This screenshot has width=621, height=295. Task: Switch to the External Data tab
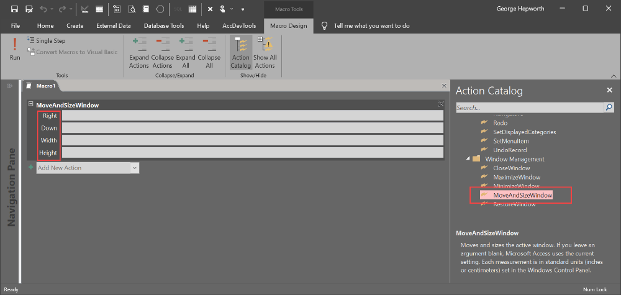point(114,25)
